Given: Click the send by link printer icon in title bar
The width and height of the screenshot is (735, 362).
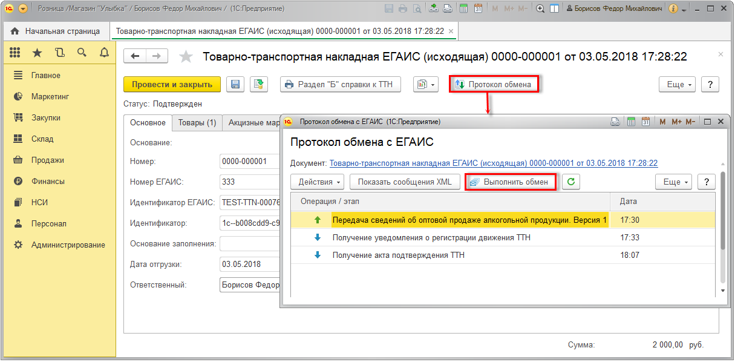Looking at the screenshot, I should click(447, 9).
